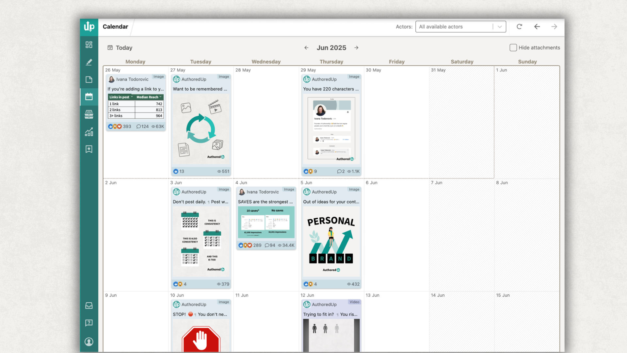Open the help question icon in sidebar
627x353 pixels.
[x=89, y=323]
